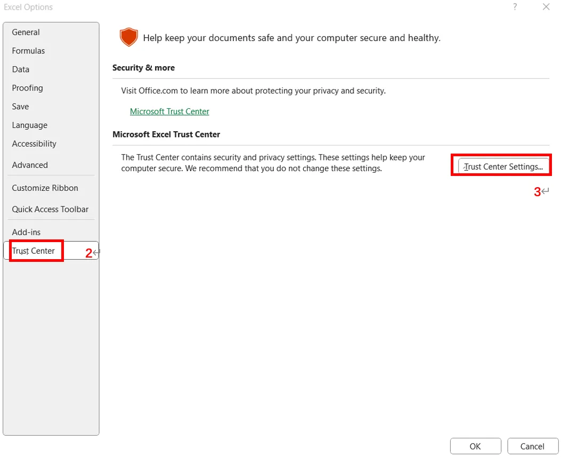Show the Accessibility options
Screen dimensions: 561x457
[34, 144]
